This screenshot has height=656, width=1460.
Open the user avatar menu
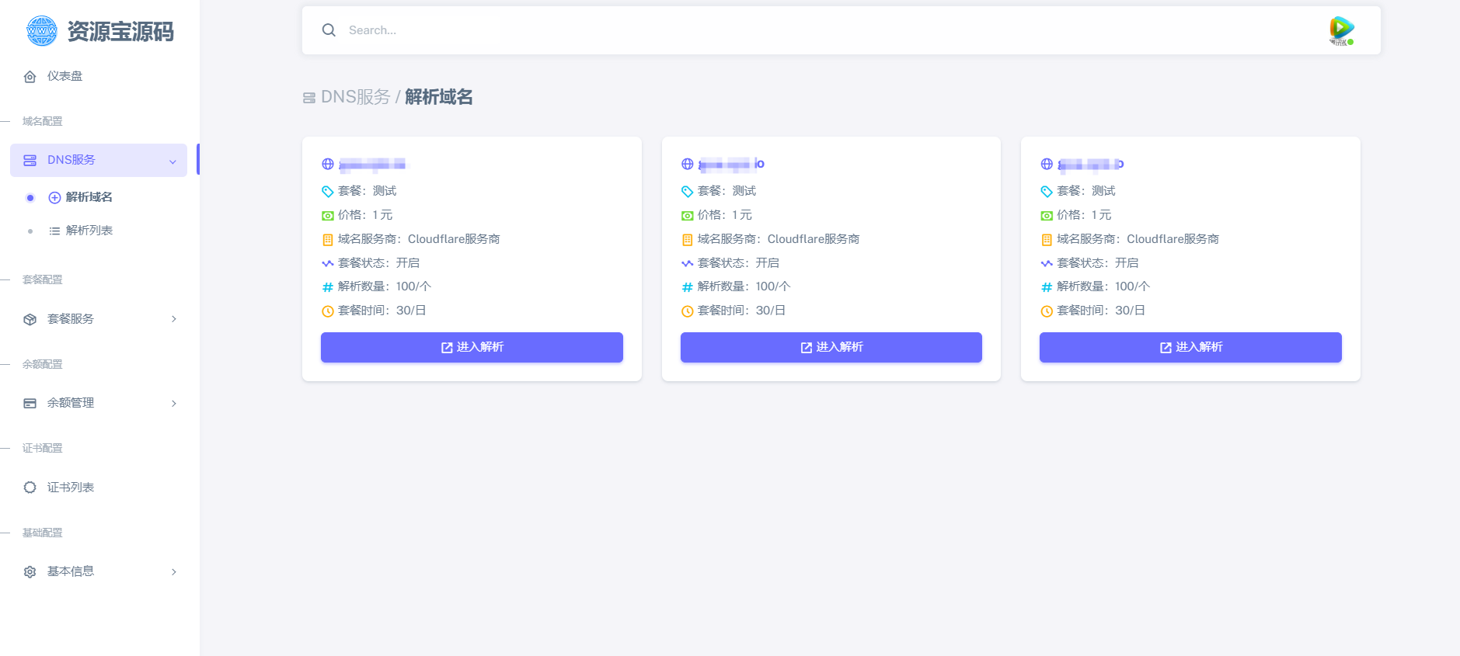click(x=1342, y=31)
